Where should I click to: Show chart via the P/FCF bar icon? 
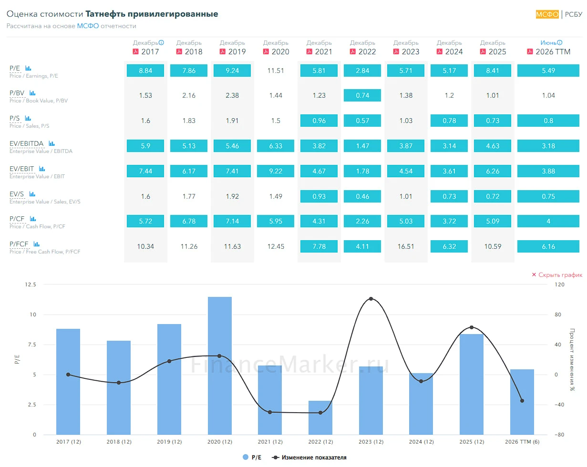click(x=37, y=244)
